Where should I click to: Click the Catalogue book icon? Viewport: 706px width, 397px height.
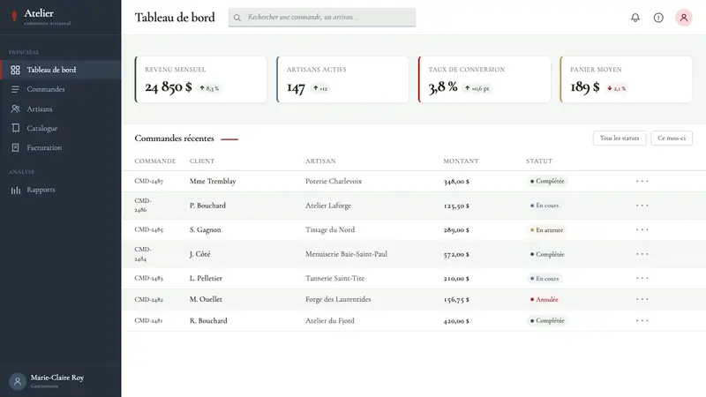click(15, 128)
